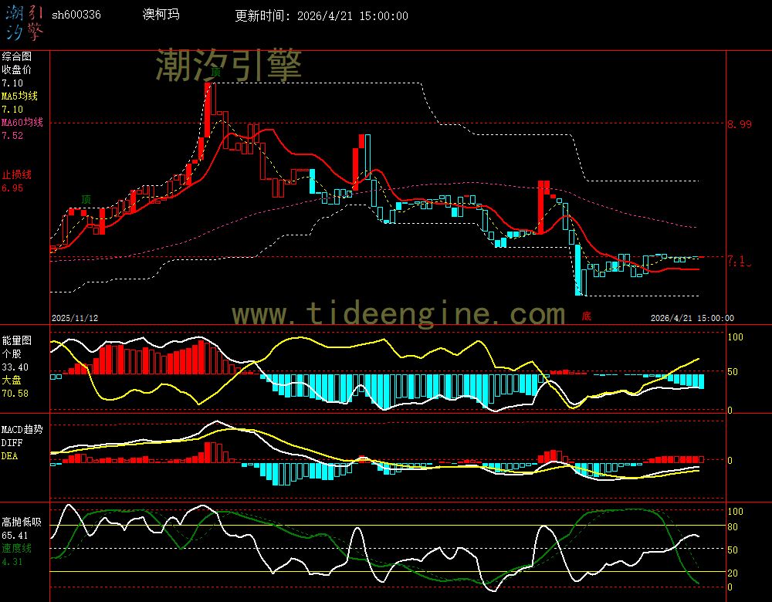
Task: Click the start date 2025/11/12 on the axis
Action: point(75,318)
